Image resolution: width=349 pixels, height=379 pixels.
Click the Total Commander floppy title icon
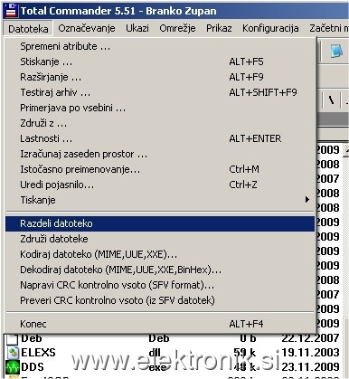click(11, 11)
